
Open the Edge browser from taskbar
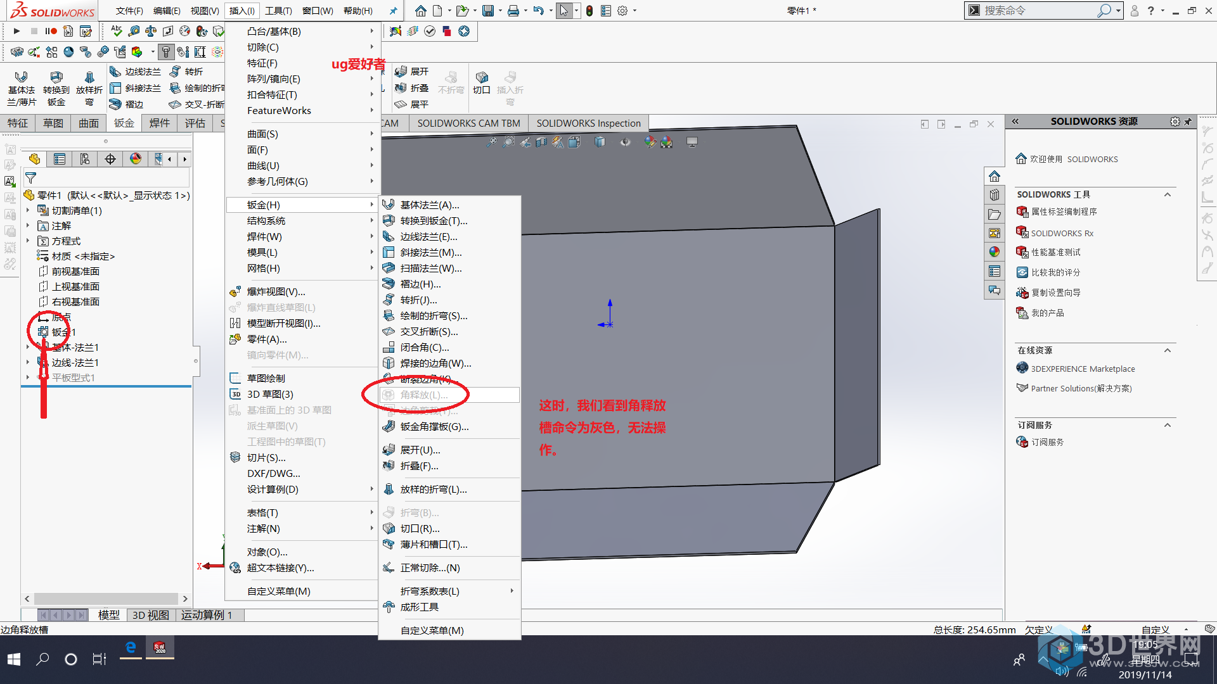(x=131, y=647)
